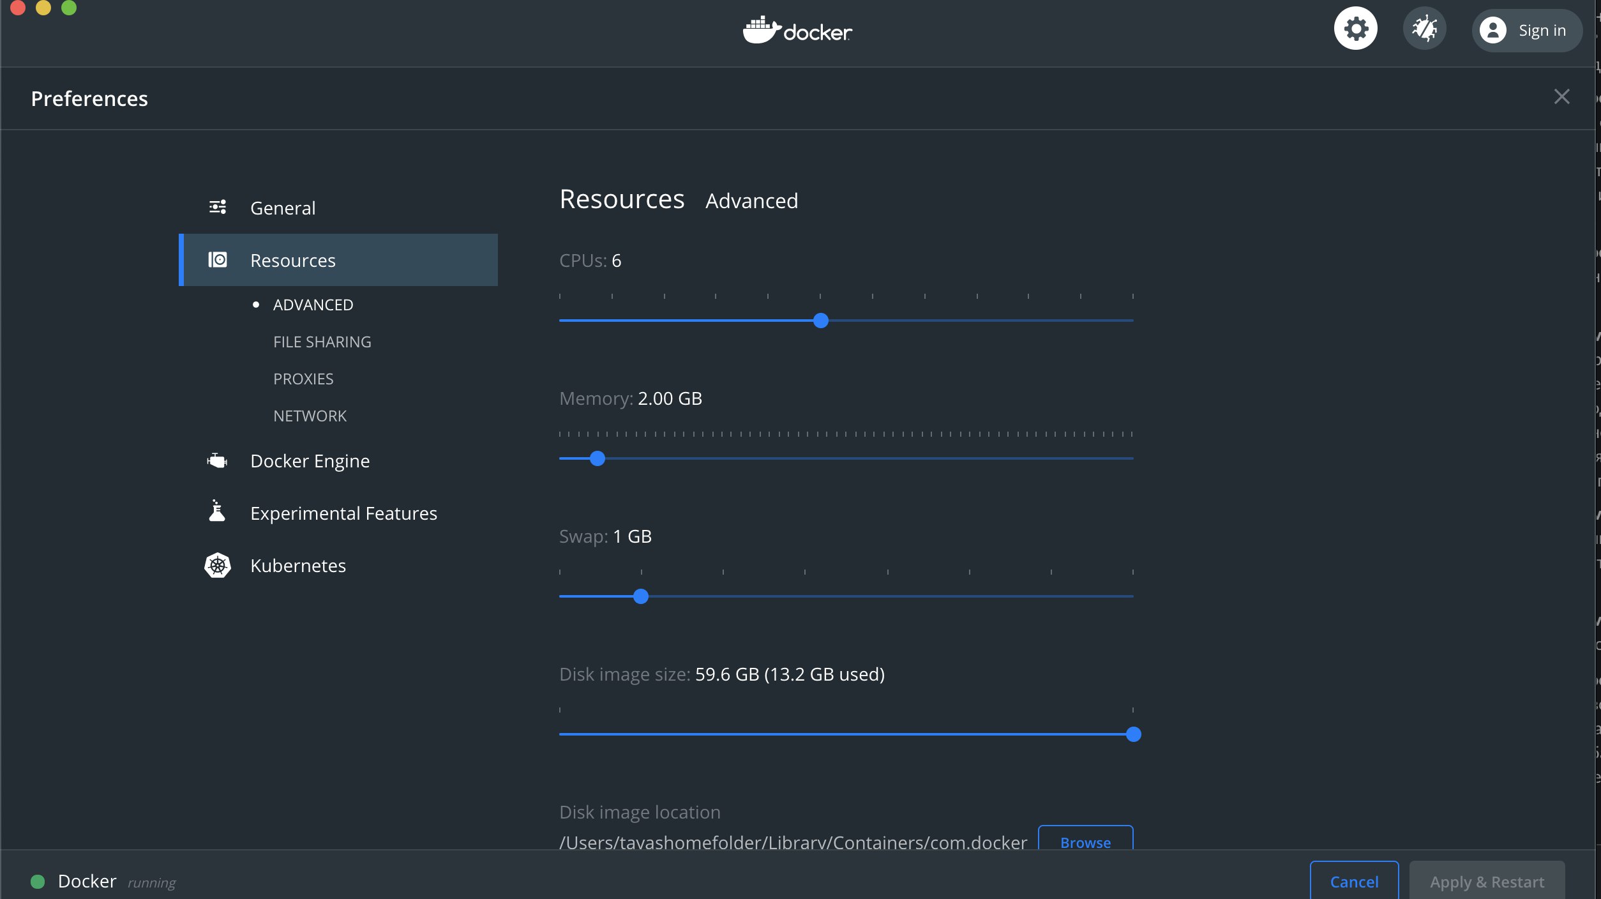Click the Experimental Features flask icon
The image size is (1601, 899).
[217, 511]
